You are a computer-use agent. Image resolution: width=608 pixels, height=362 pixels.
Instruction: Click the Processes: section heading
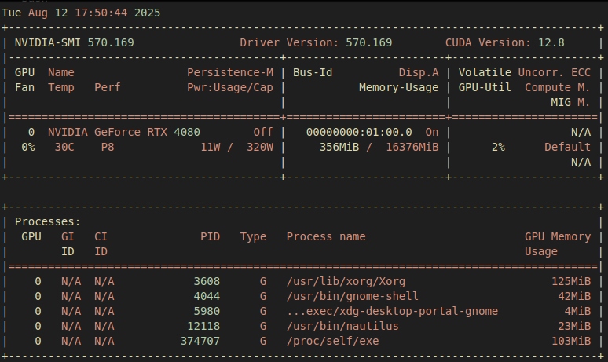click(x=47, y=222)
